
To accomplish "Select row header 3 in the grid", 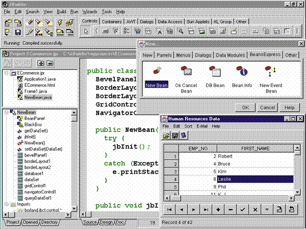I will pyautogui.click(x=171, y=172).
